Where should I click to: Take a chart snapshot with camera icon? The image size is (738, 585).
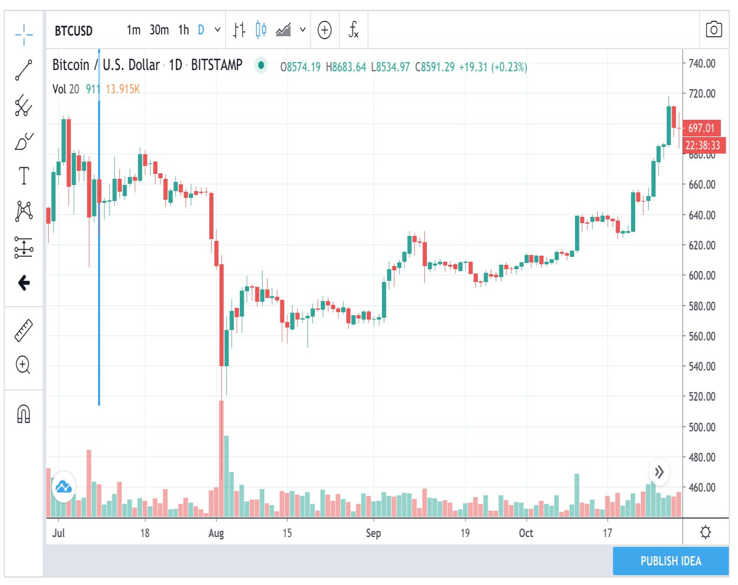713,29
